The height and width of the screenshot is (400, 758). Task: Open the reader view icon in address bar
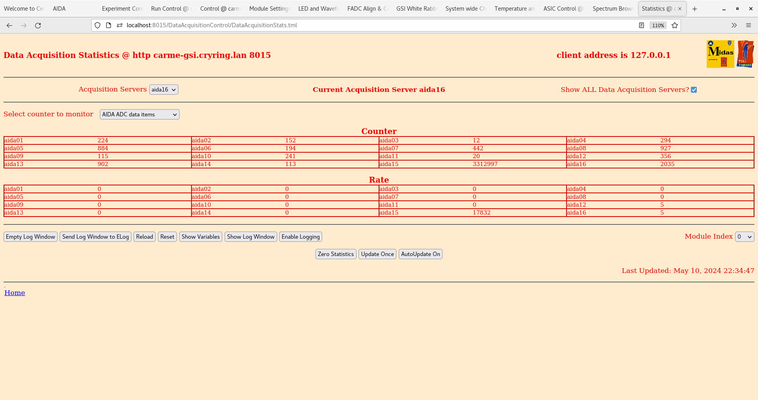tap(641, 25)
